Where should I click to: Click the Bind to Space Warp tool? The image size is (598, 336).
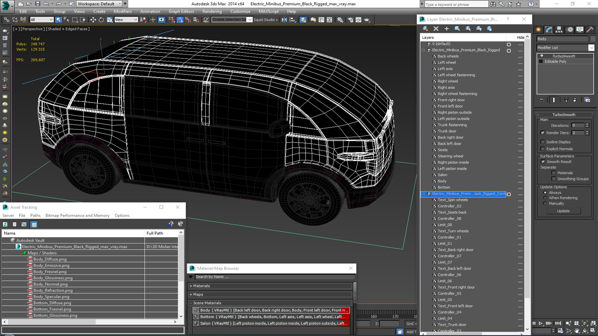click(23, 20)
